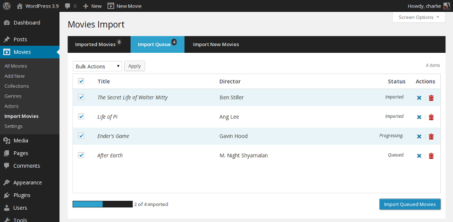Uncheck the select-all checkbox in table header
Viewport: 453px width, 222px height.
point(81,81)
